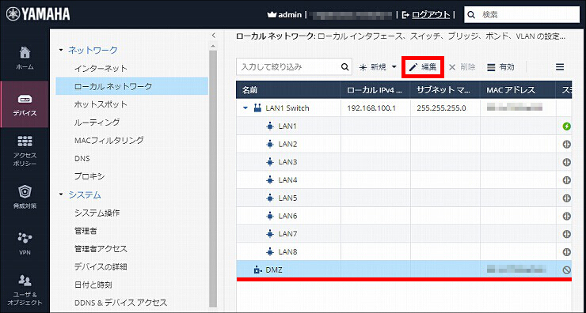The image size is (586, 313).
Task: Click the LAN6 port icon
Action: coord(270,216)
